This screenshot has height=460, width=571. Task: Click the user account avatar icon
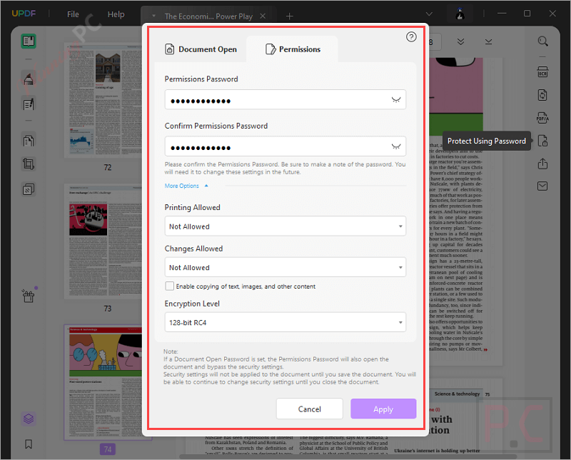pyautogui.click(x=460, y=14)
